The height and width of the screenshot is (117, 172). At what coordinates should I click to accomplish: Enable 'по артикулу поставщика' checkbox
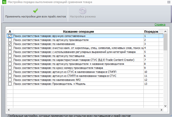(10, 56)
